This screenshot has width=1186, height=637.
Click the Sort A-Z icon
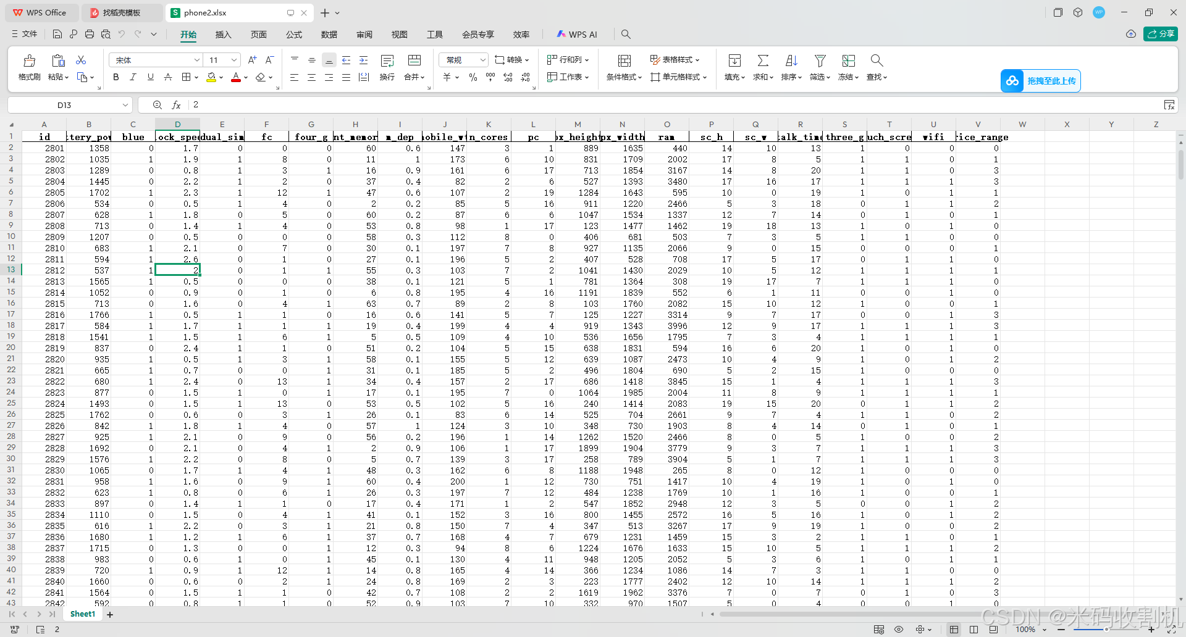(x=791, y=60)
